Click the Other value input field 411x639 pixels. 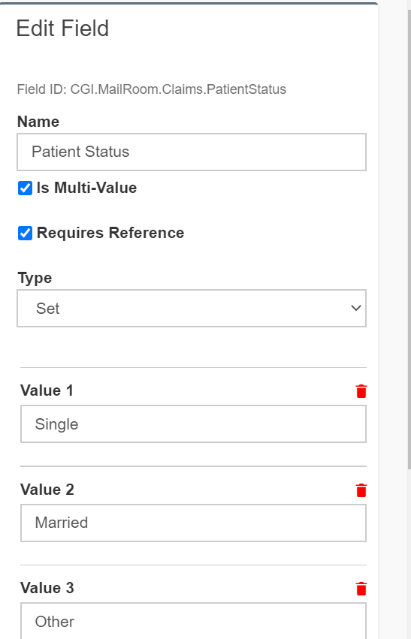(193, 621)
